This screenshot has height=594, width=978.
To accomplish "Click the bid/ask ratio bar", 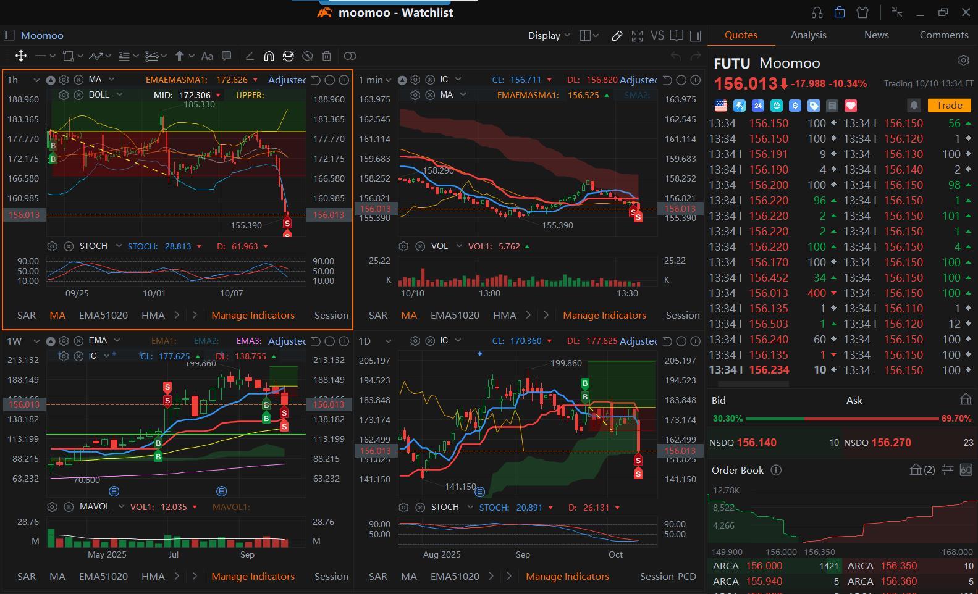I will (841, 419).
